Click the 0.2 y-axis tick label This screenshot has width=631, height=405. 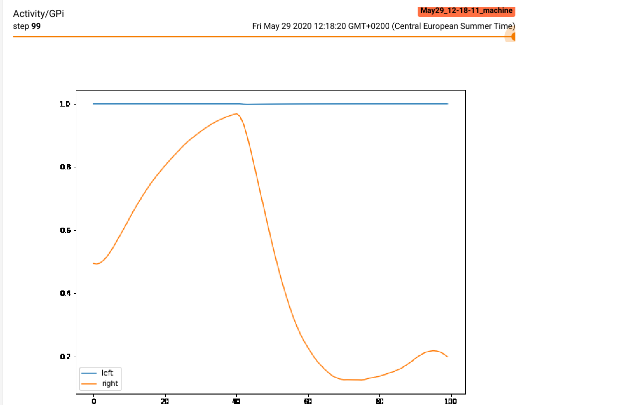point(66,357)
